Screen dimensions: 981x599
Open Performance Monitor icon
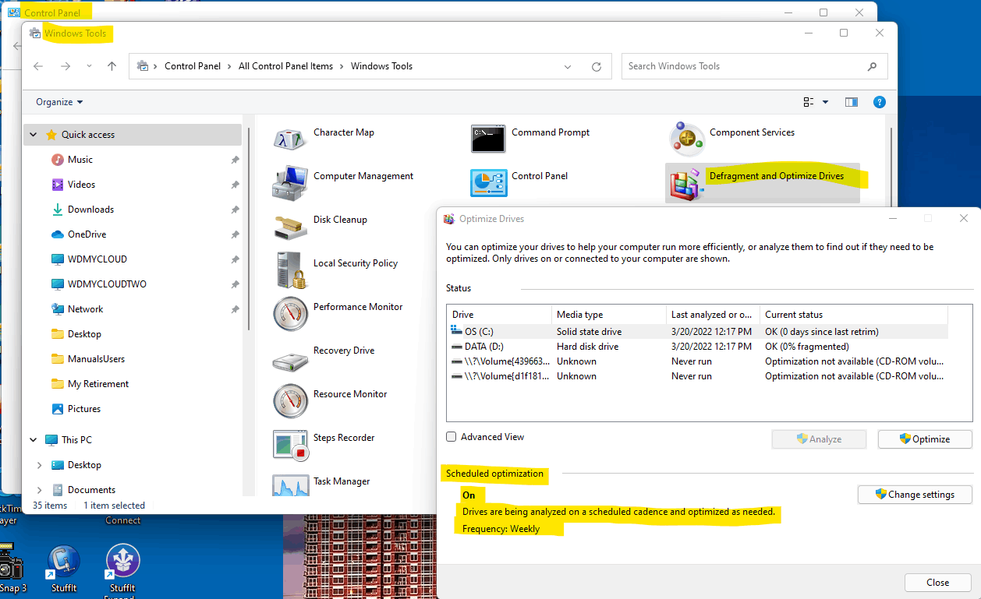coord(290,313)
